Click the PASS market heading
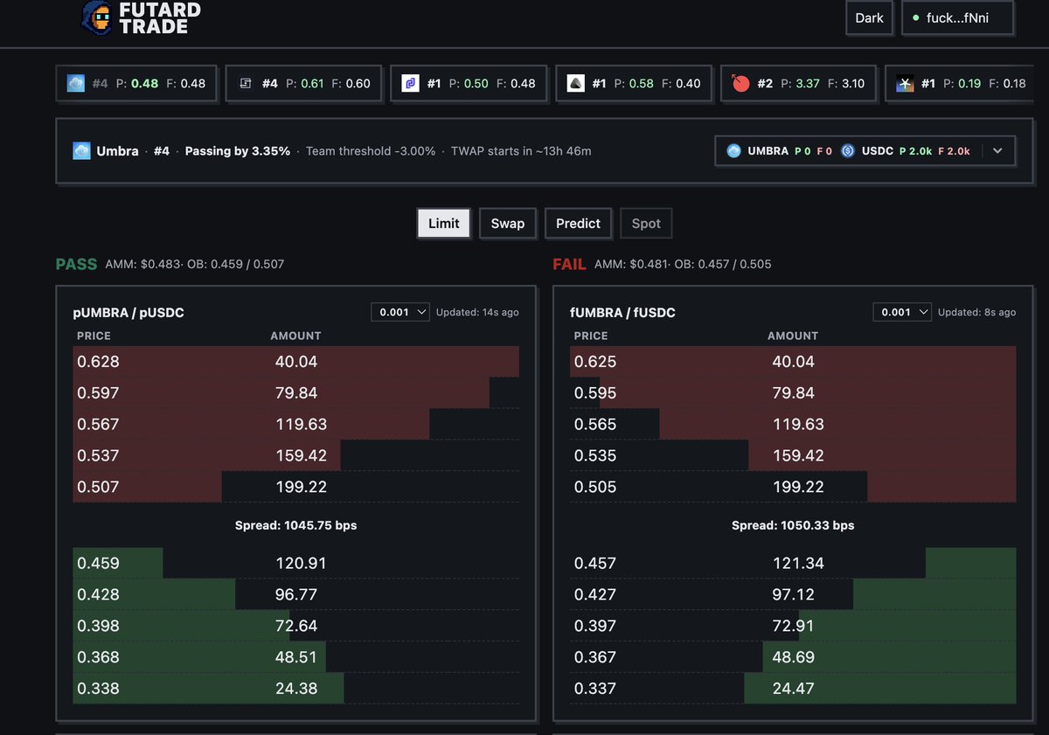This screenshot has width=1049, height=735. pos(76,264)
